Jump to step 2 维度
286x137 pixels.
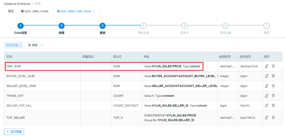click(x=62, y=26)
